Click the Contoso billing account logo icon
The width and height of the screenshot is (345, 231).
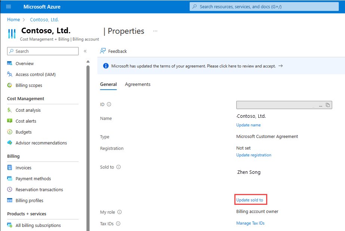pyautogui.click(x=12, y=34)
